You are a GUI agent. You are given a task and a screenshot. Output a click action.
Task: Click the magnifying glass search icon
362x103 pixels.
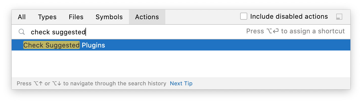click(x=22, y=32)
